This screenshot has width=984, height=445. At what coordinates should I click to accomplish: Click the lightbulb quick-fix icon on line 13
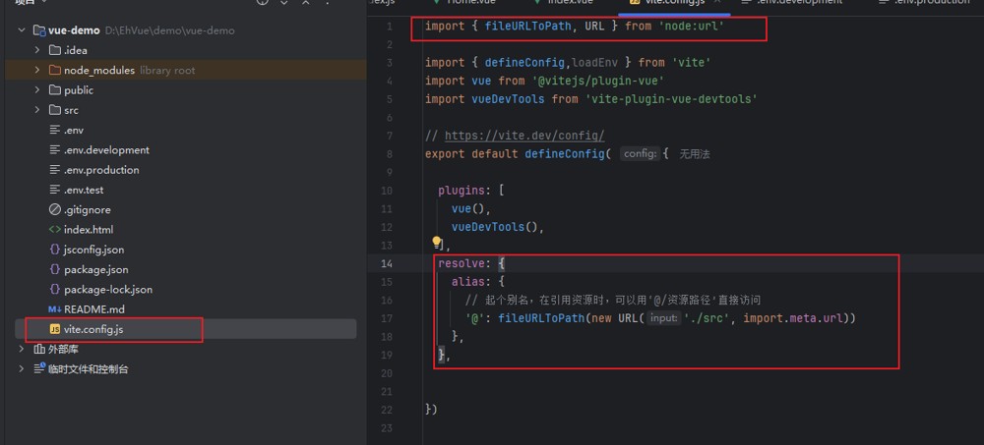(x=437, y=243)
